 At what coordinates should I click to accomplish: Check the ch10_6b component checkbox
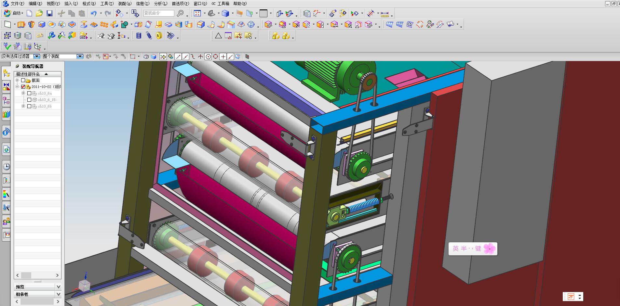pyautogui.click(x=29, y=106)
